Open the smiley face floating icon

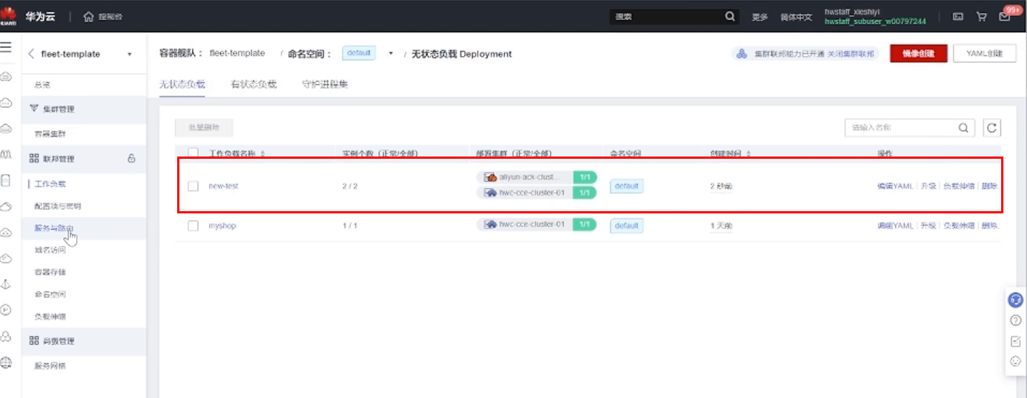click(x=1015, y=362)
